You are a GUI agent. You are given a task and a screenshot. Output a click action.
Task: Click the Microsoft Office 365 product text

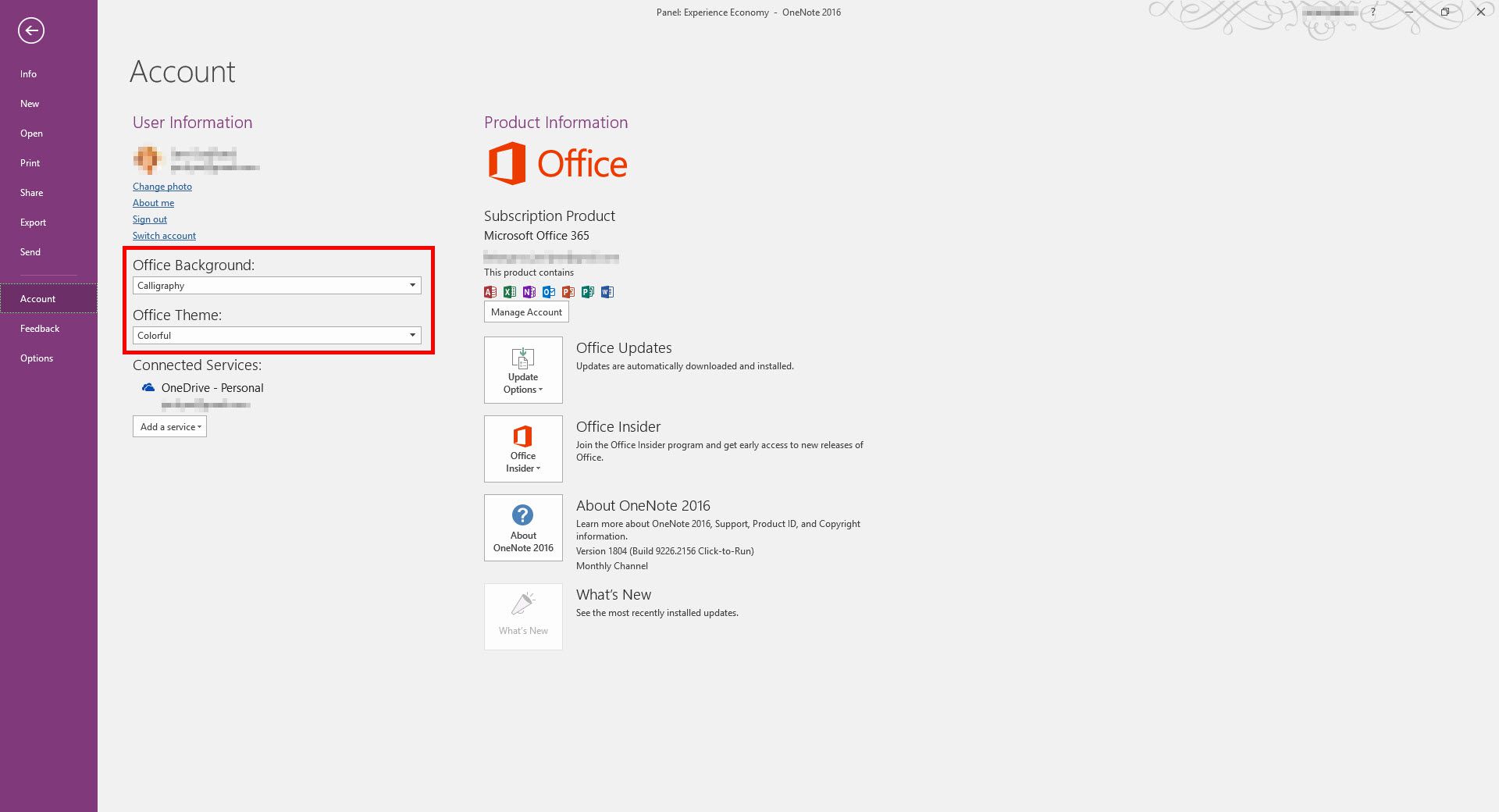pos(536,236)
